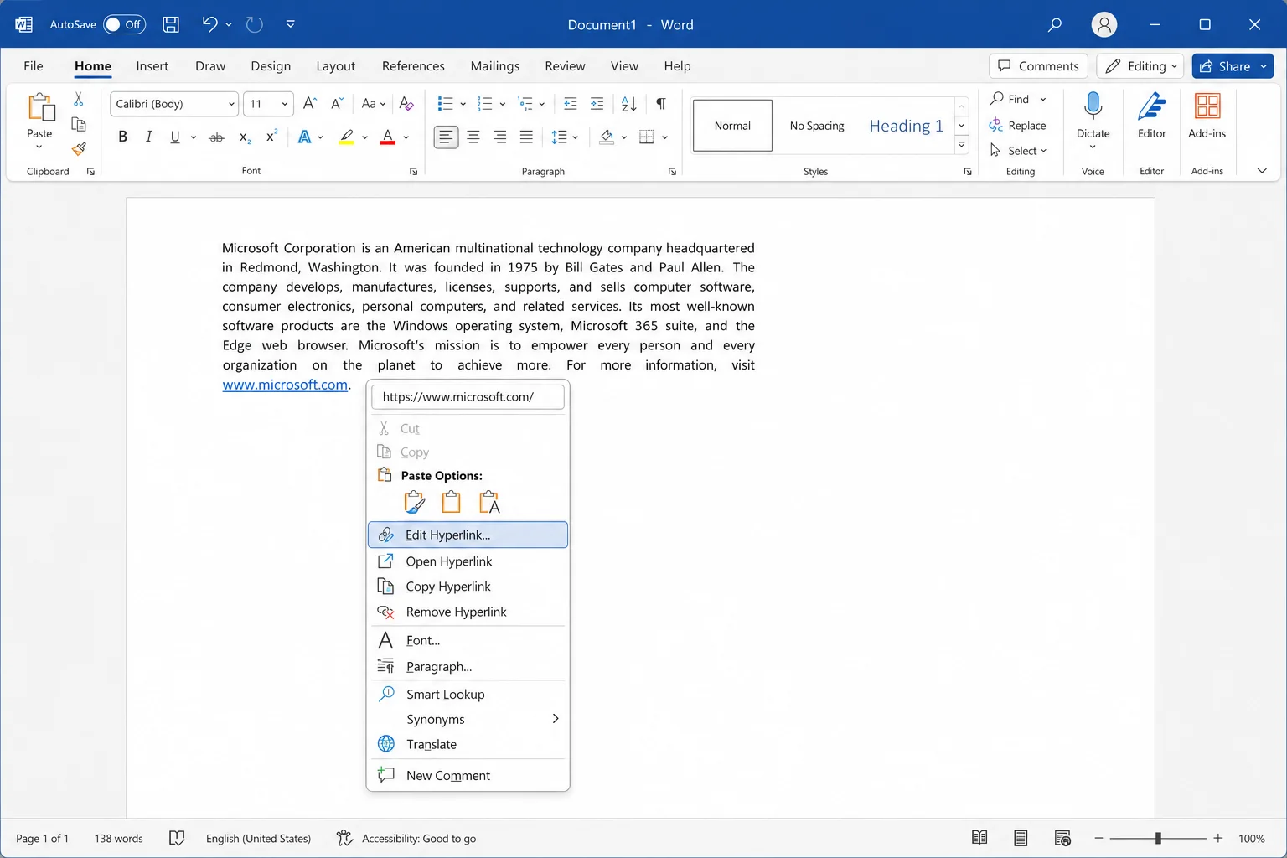Toggle italic formatting
The height and width of the screenshot is (858, 1287).
point(148,137)
